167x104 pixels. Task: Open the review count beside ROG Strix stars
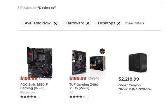pyautogui.click(x=39, y=97)
